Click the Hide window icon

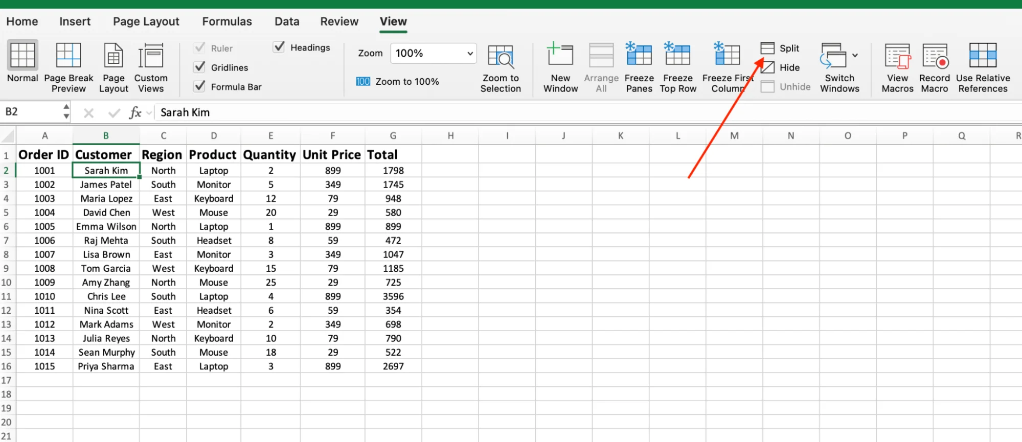click(767, 67)
